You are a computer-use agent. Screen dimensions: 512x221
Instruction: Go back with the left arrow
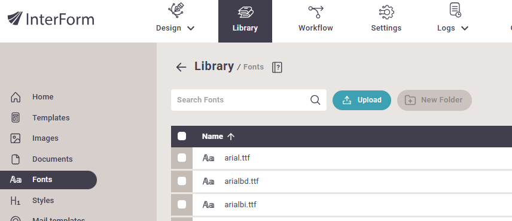(x=181, y=67)
